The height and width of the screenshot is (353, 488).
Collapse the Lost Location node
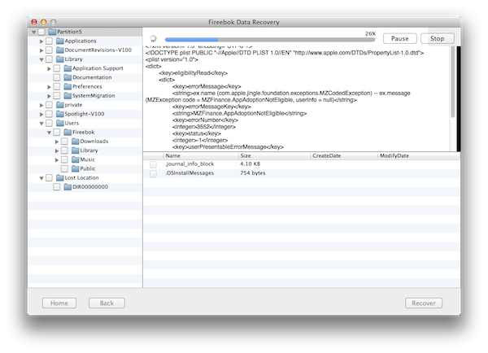[41, 178]
